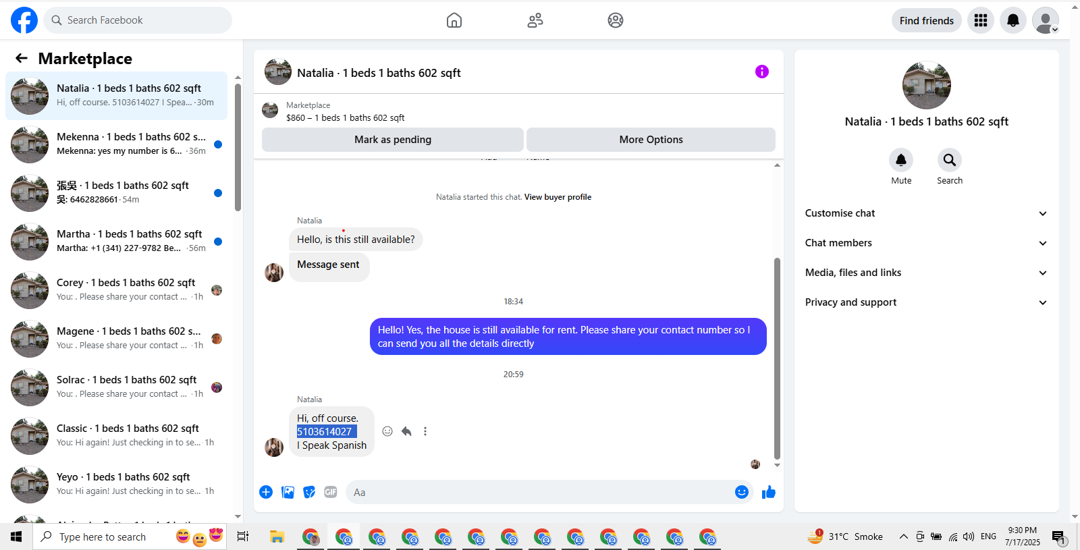This screenshot has height=550, width=1080.
Task: Search within the Natalia conversation
Action: pyautogui.click(x=950, y=160)
